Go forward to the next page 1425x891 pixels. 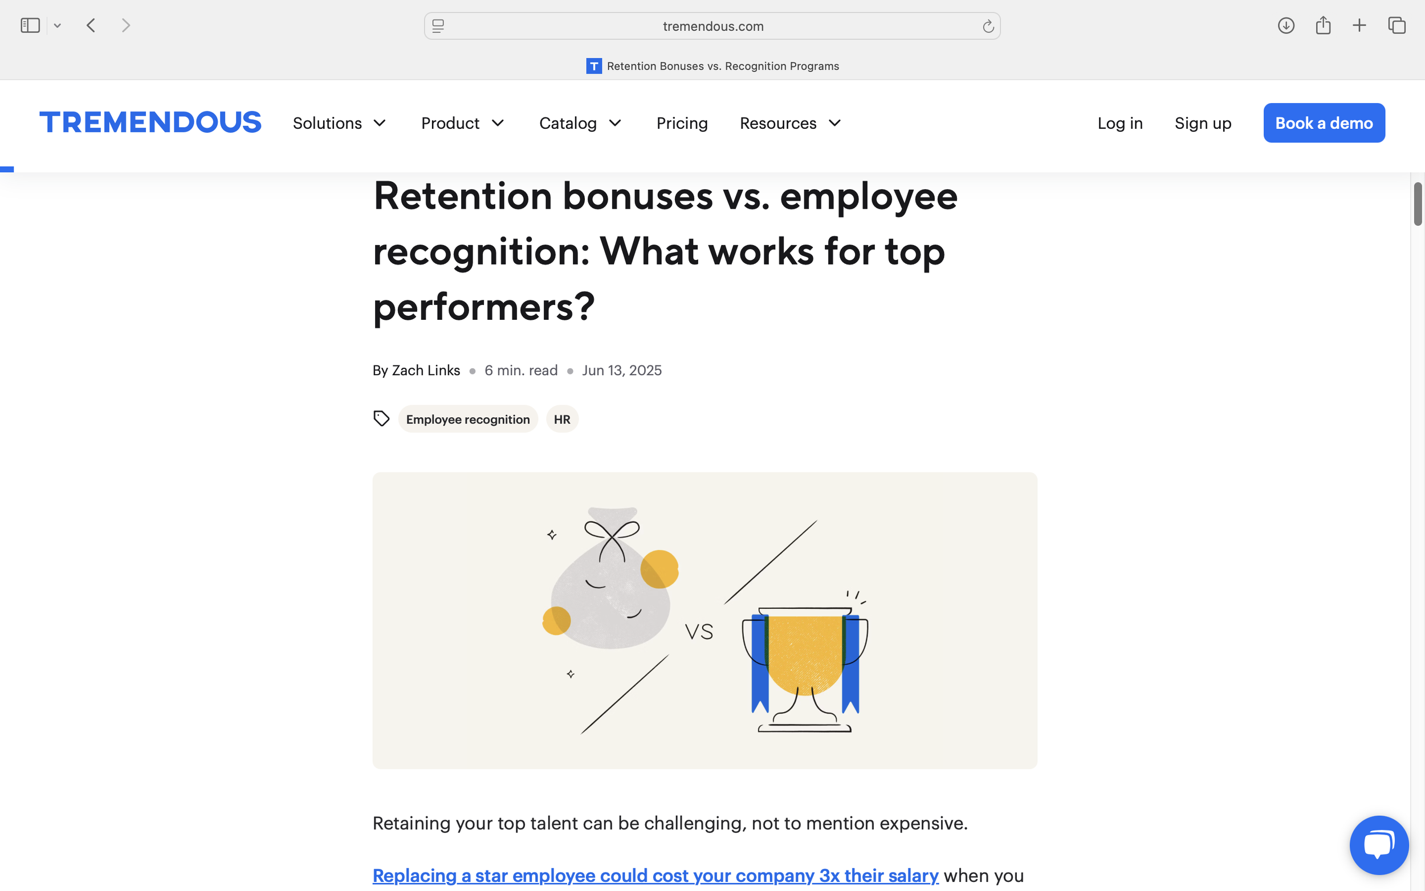[x=125, y=25]
